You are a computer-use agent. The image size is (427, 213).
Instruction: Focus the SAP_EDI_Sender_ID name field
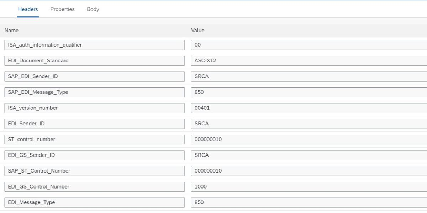[x=95, y=76]
